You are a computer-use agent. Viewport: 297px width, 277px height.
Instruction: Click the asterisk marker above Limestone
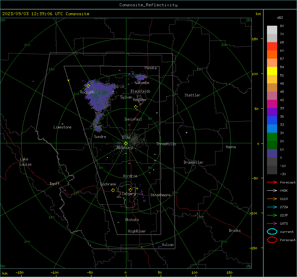[x=62, y=124]
